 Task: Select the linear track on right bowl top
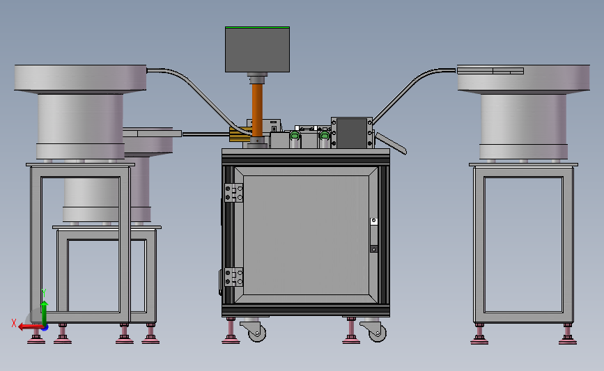click(490, 71)
